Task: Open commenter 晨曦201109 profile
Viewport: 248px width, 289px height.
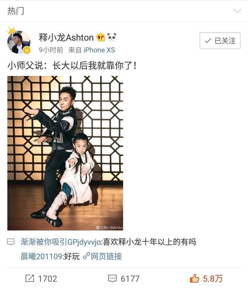Action: click(41, 256)
